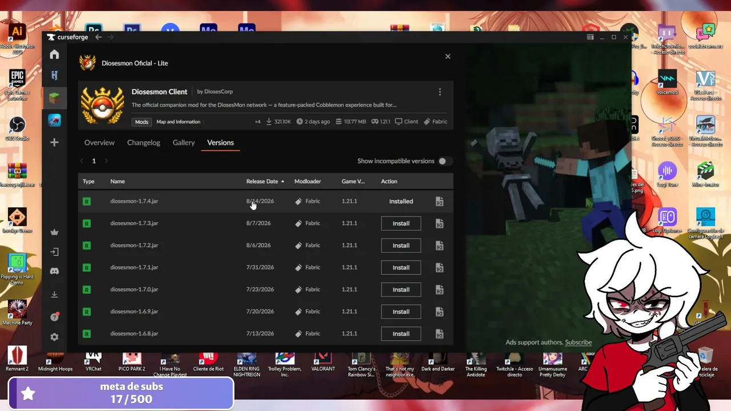This screenshot has width=731, height=411.
Task: Open the VRChat desktop shortcut
Action: [94, 362]
